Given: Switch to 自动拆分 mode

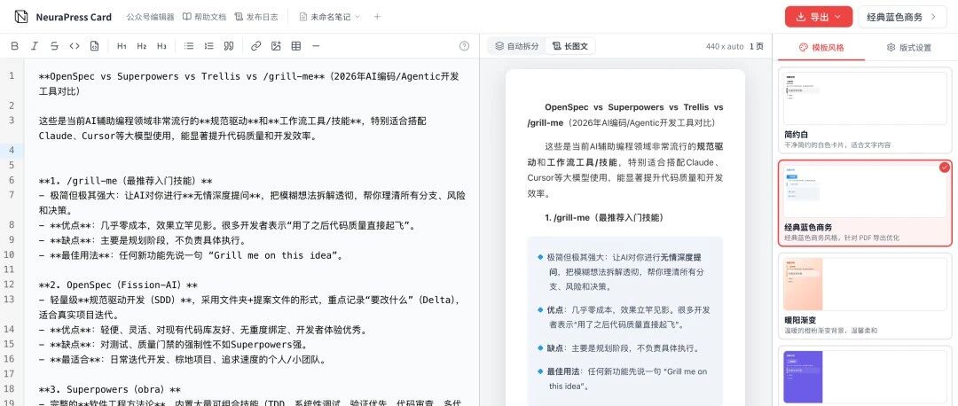Looking at the screenshot, I should [x=517, y=46].
